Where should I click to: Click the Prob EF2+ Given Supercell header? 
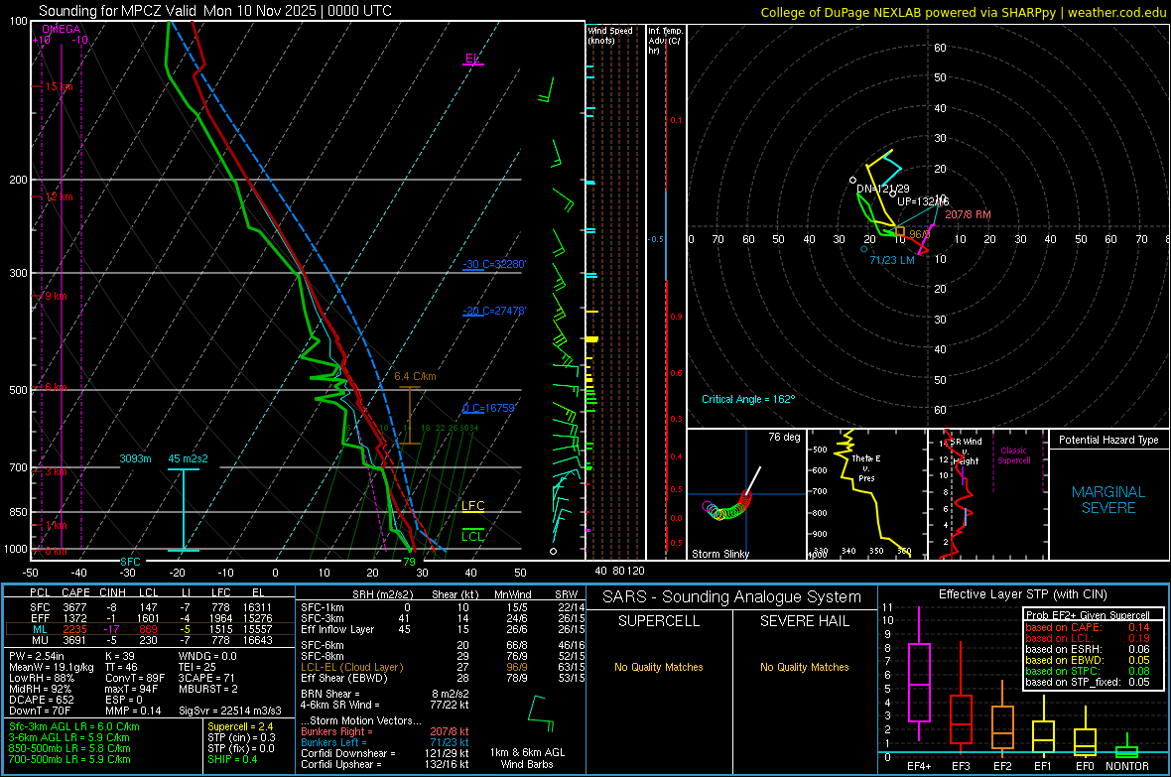pos(1088,615)
